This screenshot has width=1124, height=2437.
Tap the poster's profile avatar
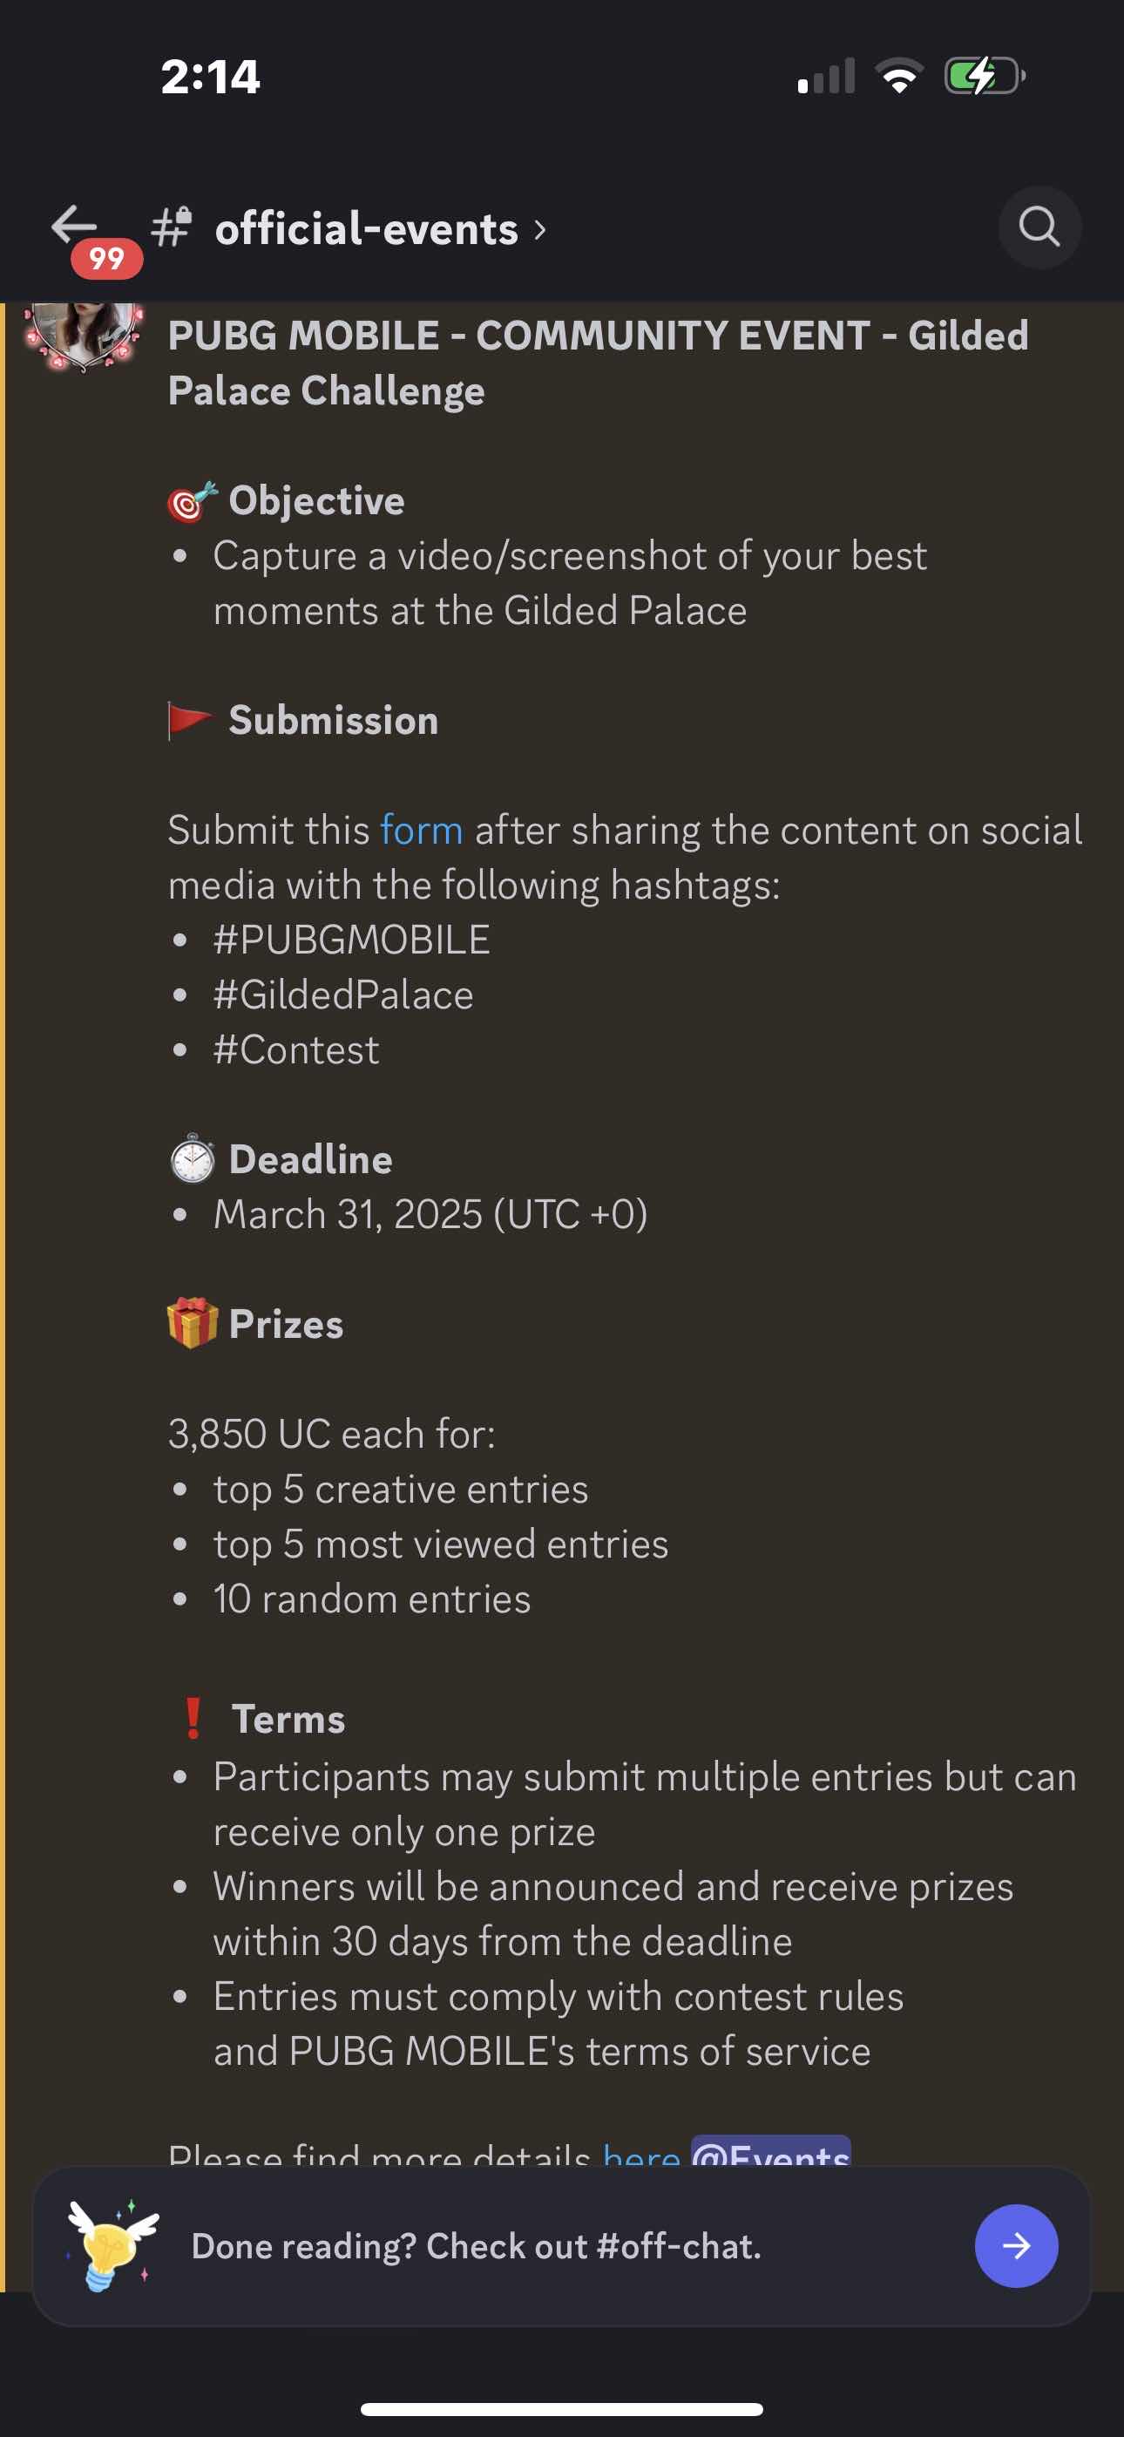84,333
